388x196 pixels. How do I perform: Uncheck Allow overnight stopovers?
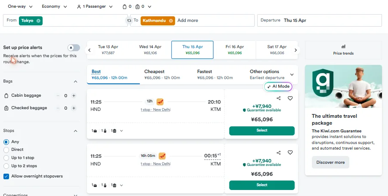(6, 176)
